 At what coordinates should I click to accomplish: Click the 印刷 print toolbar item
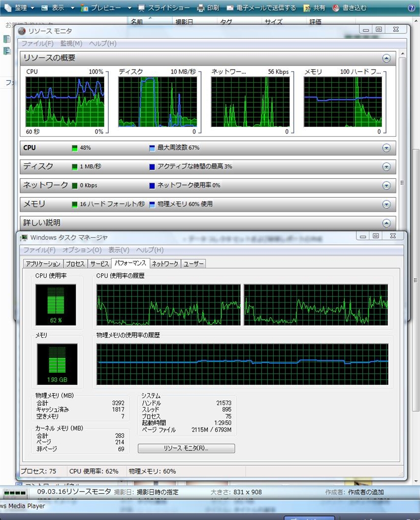pyautogui.click(x=208, y=8)
